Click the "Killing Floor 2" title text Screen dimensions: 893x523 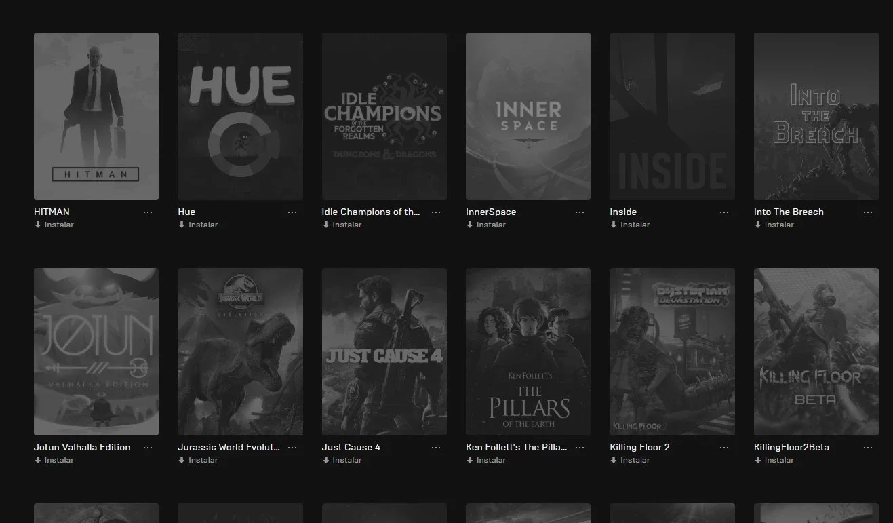click(x=639, y=447)
